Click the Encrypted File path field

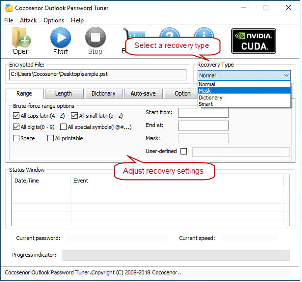tap(98, 75)
